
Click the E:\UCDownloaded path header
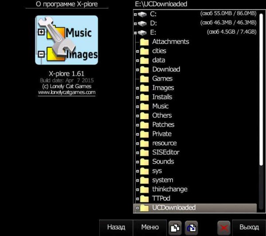(x=161, y=4)
